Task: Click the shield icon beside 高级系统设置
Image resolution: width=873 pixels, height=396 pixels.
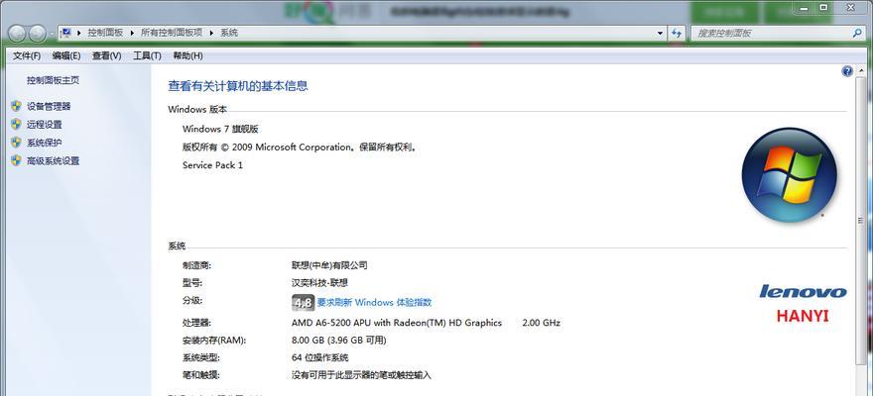Action: point(16,161)
